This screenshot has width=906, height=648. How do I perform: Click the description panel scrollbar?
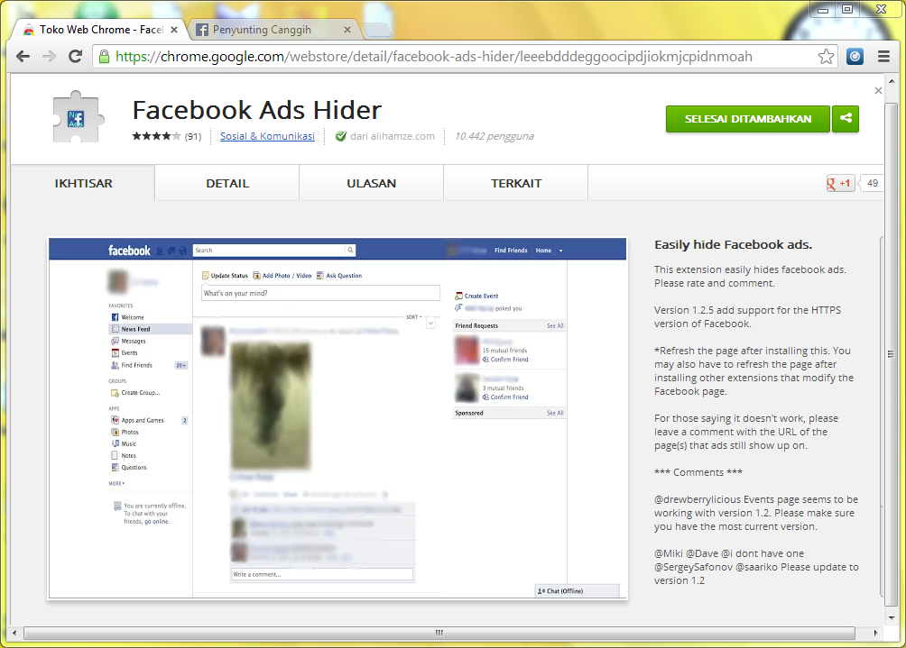tap(881, 418)
